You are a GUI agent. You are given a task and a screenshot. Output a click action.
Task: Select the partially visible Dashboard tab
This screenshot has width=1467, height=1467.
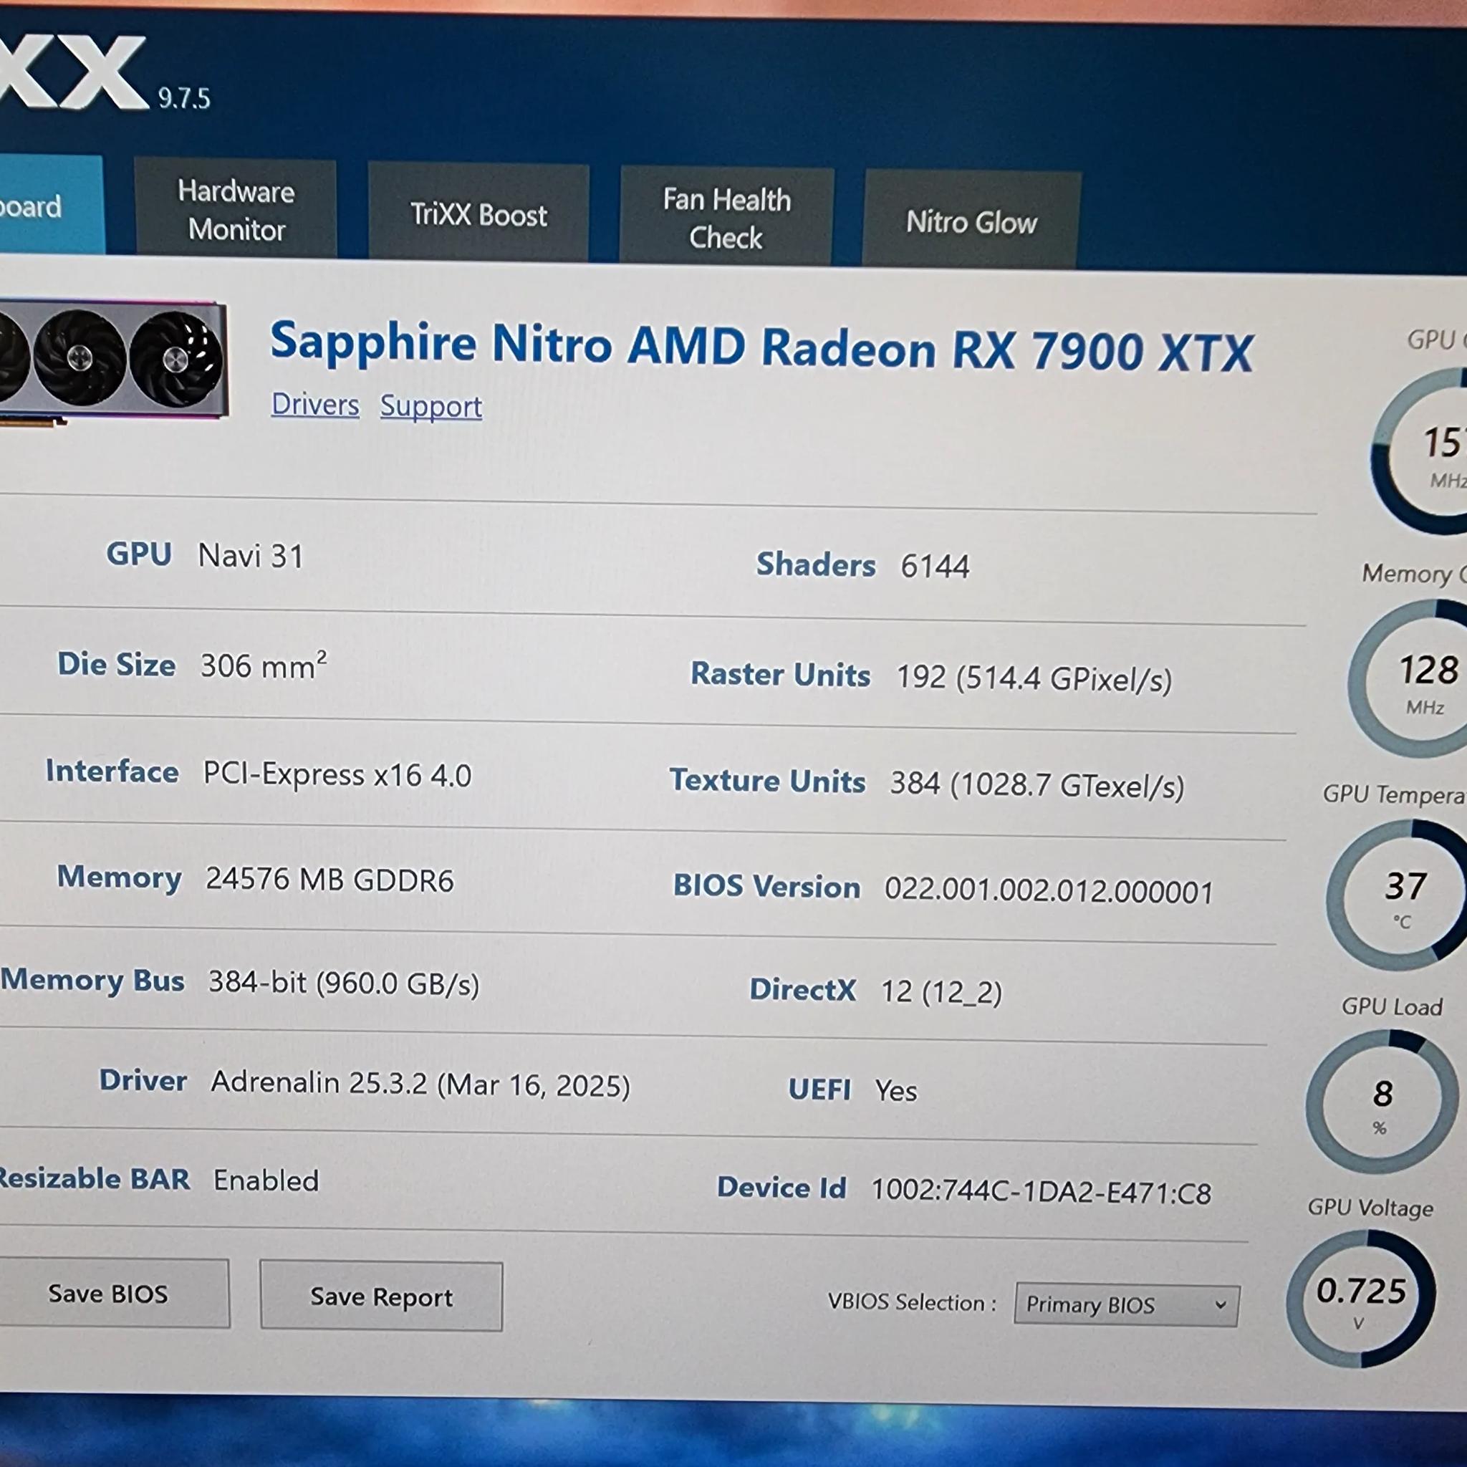pyautogui.click(x=50, y=205)
